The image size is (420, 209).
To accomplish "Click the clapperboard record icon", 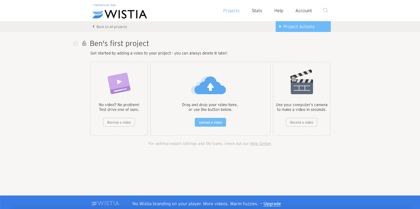I will tap(302, 82).
